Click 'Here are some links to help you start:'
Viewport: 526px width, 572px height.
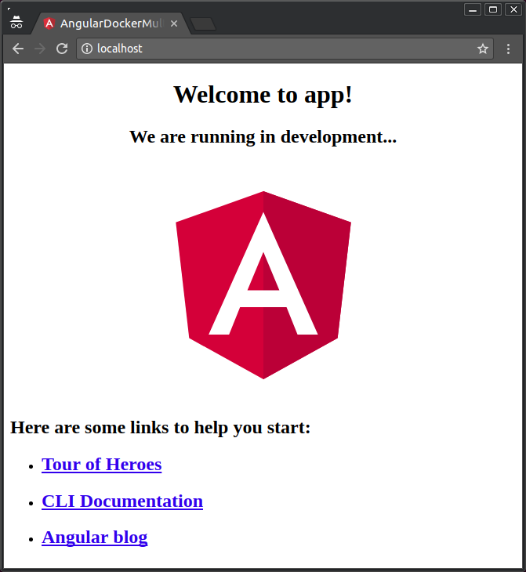pos(160,428)
